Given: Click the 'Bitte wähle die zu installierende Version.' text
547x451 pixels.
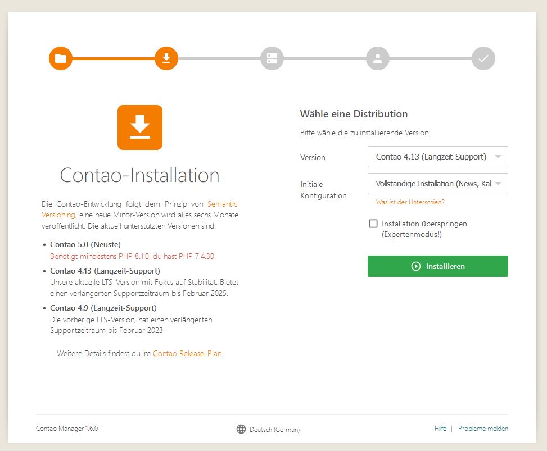Looking at the screenshot, I should coord(365,133).
